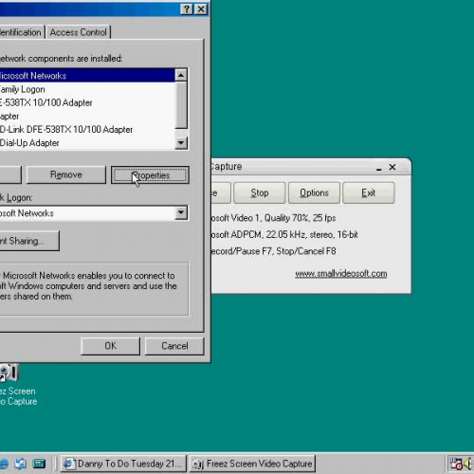The image size is (474, 474).
Task: Open Options in the Capture window
Action: coord(314,192)
